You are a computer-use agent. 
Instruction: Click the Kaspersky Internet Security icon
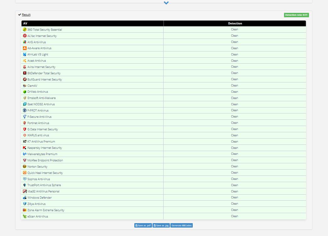(x=25, y=148)
